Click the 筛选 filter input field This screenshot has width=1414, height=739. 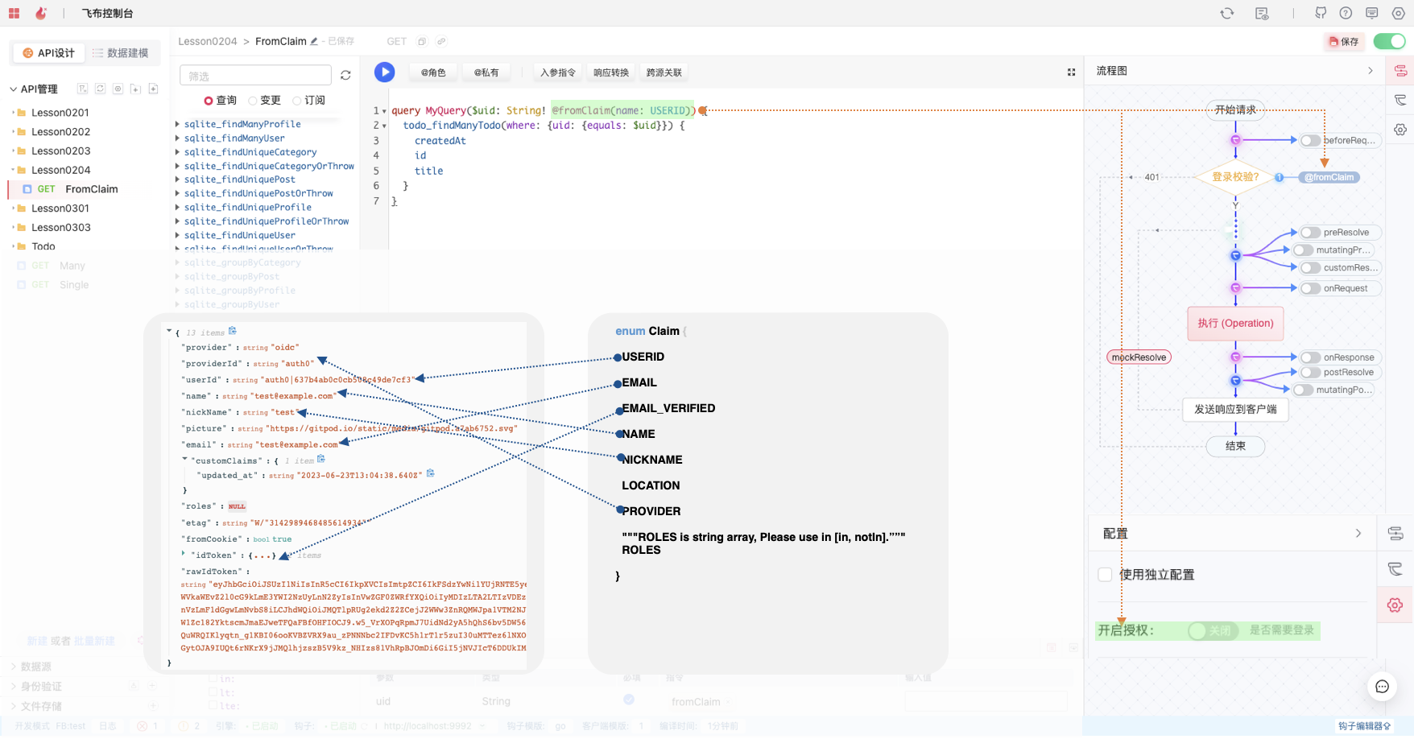(x=255, y=76)
